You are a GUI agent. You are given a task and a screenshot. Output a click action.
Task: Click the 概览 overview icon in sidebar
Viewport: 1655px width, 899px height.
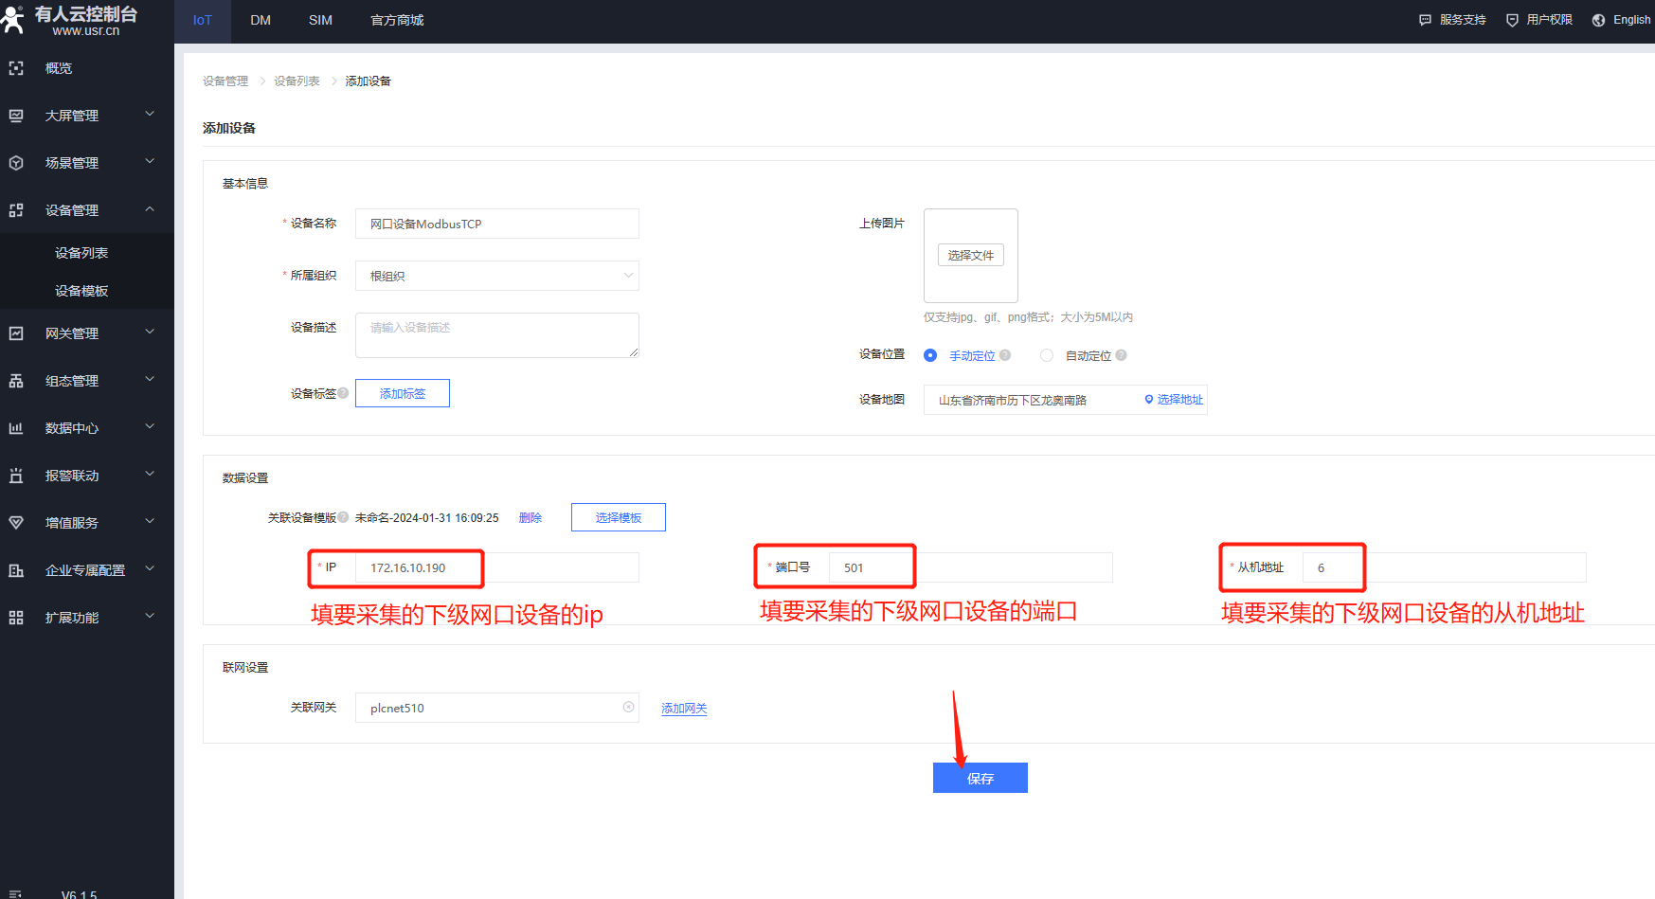(16, 68)
